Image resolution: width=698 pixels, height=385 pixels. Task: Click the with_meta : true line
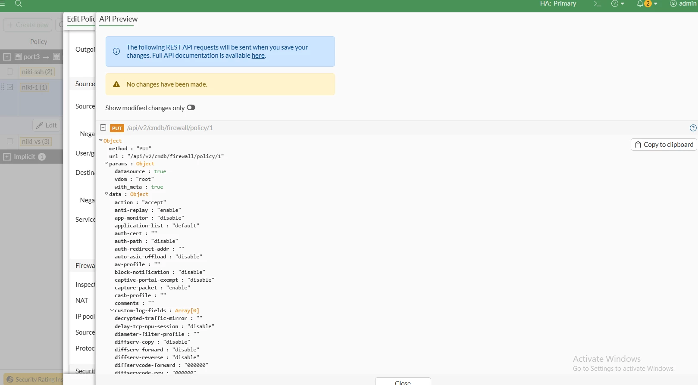[x=139, y=187]
